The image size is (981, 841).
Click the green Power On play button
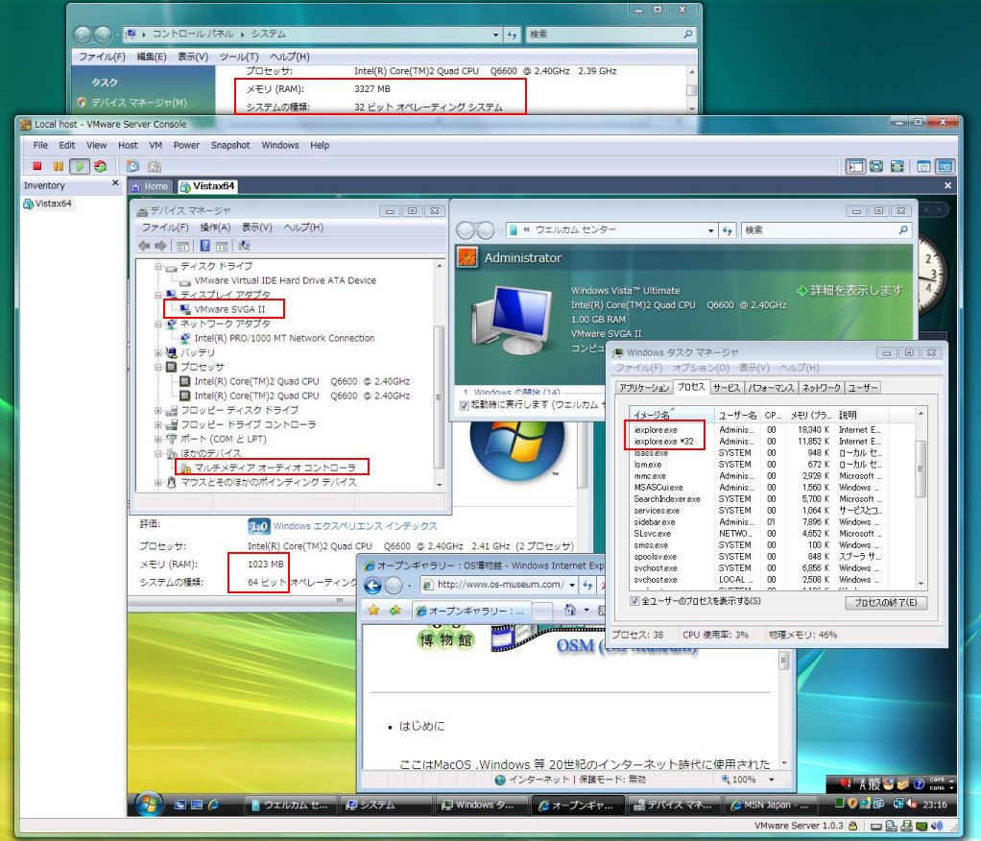pyautogui.click(x=79, y=166)
